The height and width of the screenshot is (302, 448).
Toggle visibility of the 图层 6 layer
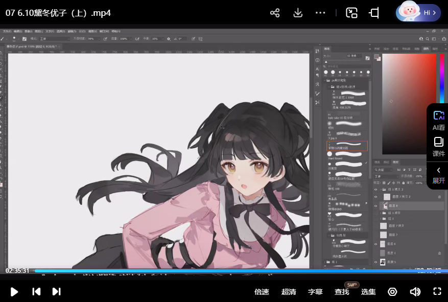click(376, 244)
